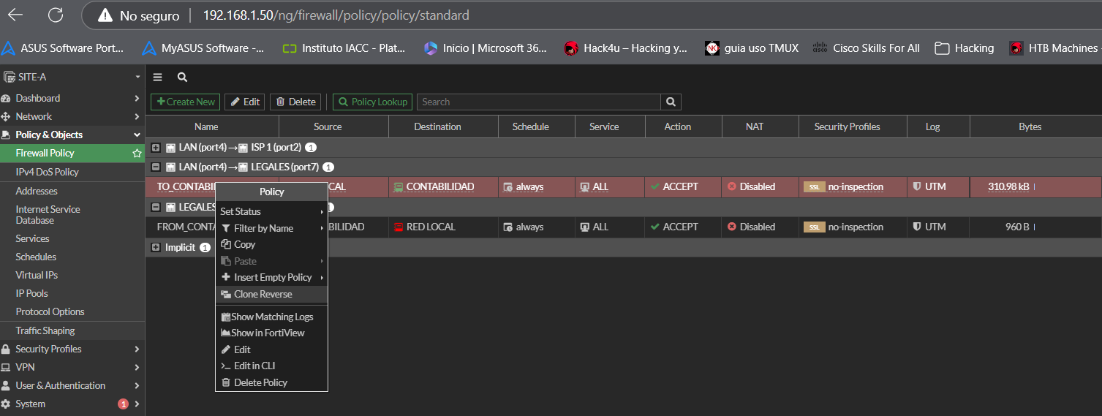This screenshot has width=1102, height=416.
Task: Click the magnifier icon beside hamburger menu
Action: 182,77
